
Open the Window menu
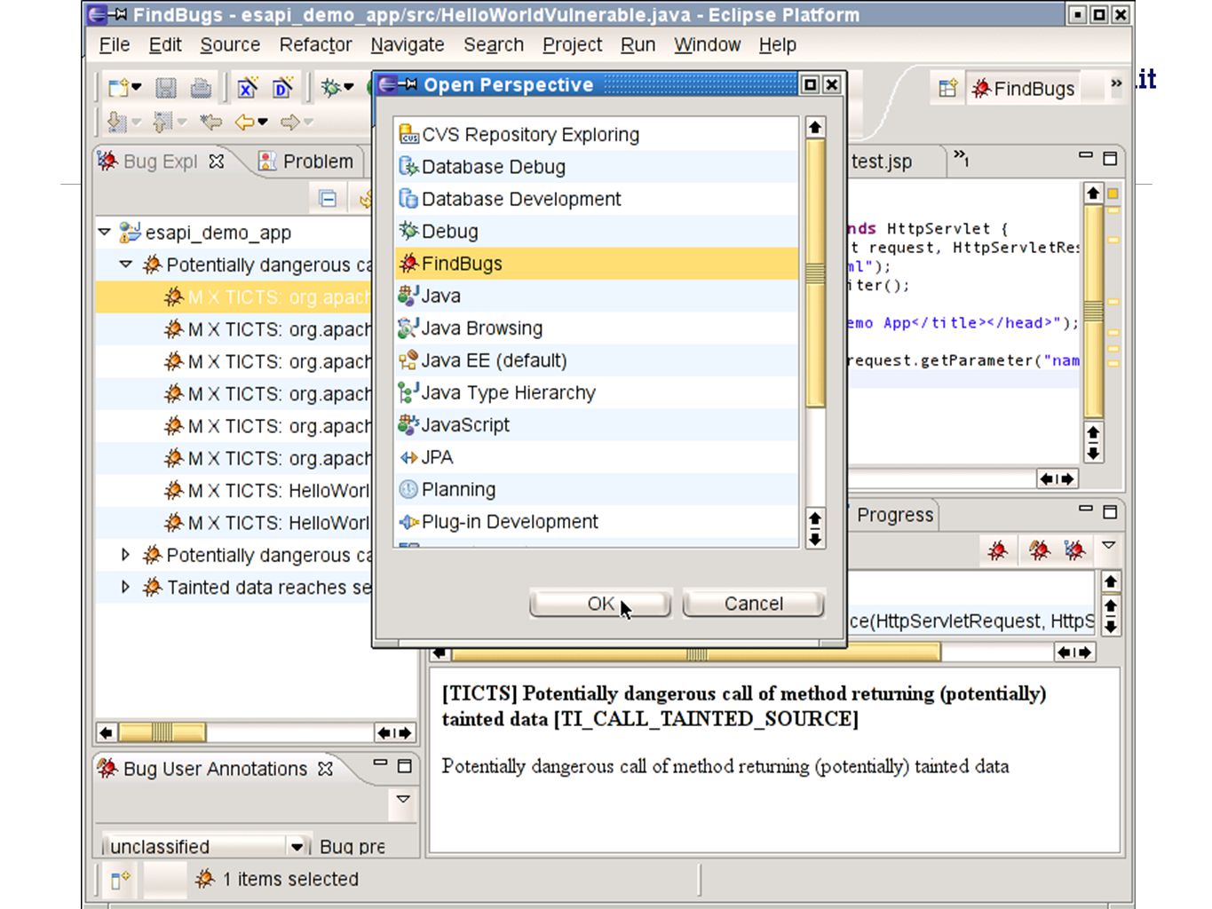(x=707, y=44)
